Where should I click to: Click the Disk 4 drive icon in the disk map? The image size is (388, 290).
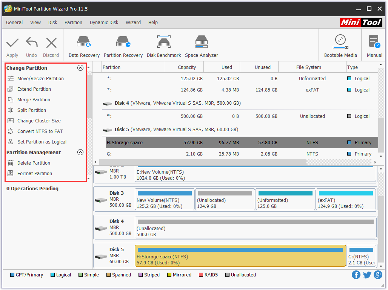coord(101,229)
